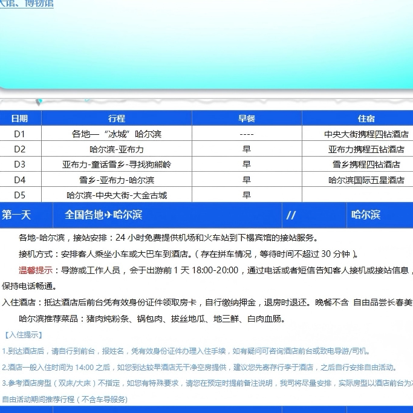Select the D1 date cell
The image size is (413, 413).
point(19,134)
